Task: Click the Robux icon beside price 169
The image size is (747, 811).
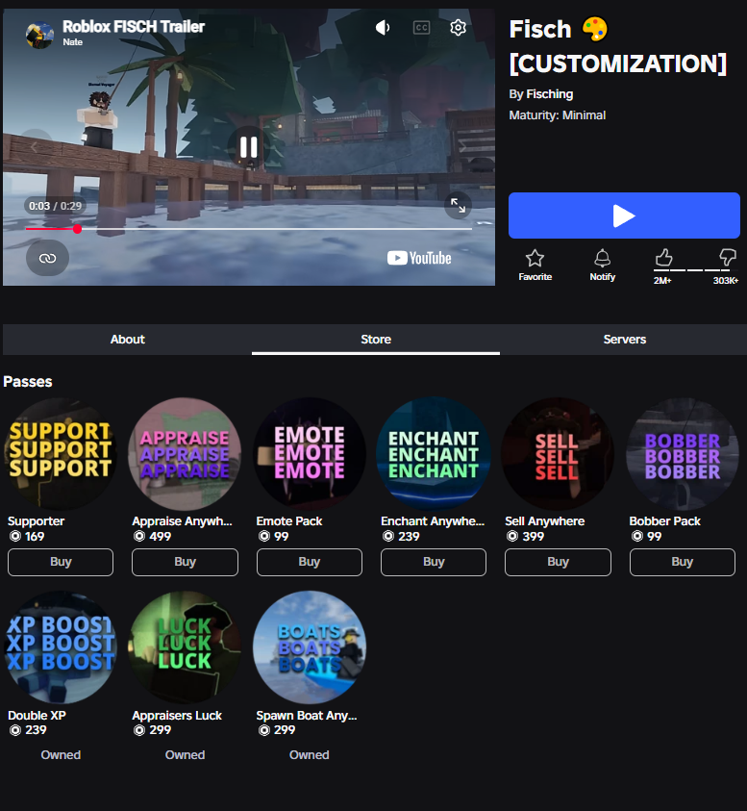Action: (x=15, y=537)
